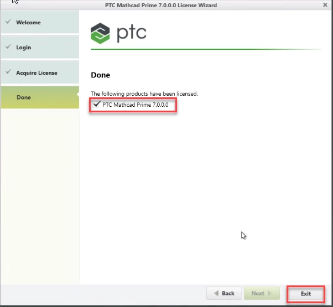Viewport: 333px width, 307px height.
Task: Click the License Wizard title bar text
Action: pyautogui.click(x=161, y=5)
